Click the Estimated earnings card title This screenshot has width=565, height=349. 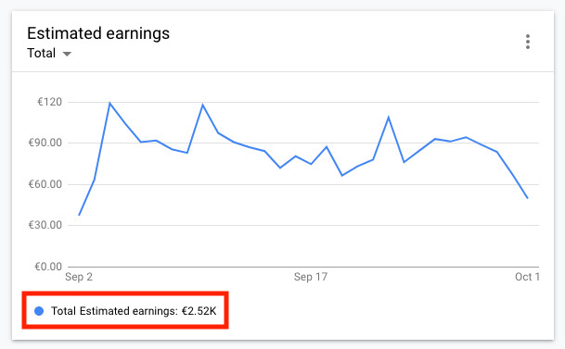[98, 33]
